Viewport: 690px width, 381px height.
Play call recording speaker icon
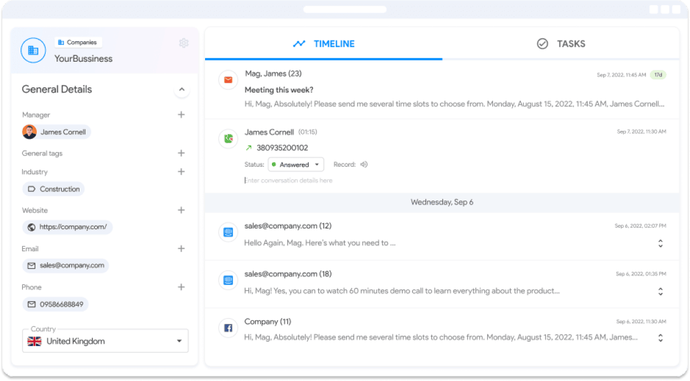364,165
